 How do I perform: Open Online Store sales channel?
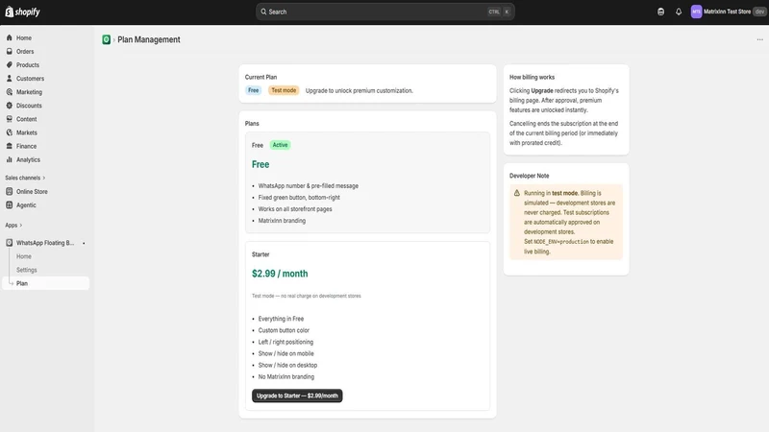pyautogui.click(x=32, y=191)
